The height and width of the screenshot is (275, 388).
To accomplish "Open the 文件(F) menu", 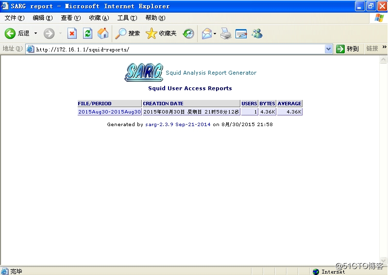I will click(x=15, y=18).
